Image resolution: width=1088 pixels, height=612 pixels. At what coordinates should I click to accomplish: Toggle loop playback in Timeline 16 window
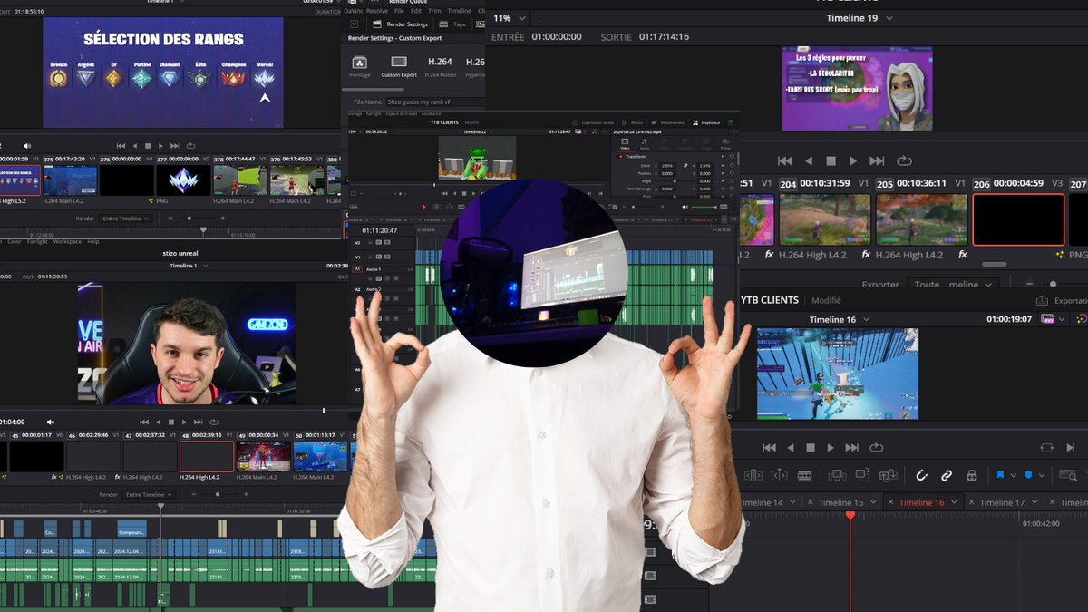876,447
